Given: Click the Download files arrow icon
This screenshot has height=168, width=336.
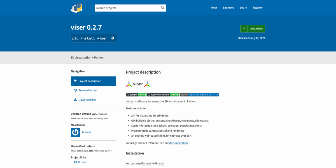Looking at the screenshot, I should click(75, 99).
